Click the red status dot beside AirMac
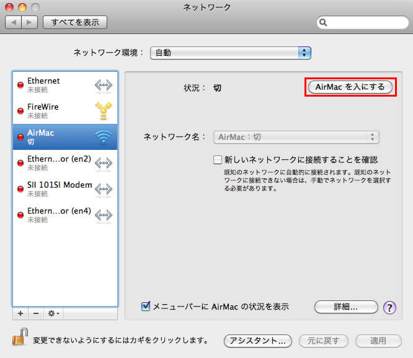Image resolution: width=413 pixels, height=358 pixels. 20,137
